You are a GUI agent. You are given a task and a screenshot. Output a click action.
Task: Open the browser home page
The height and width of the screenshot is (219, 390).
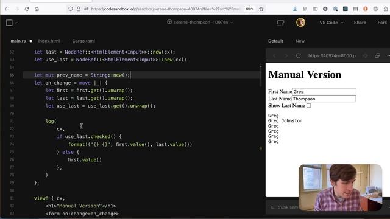coord(37,9)
